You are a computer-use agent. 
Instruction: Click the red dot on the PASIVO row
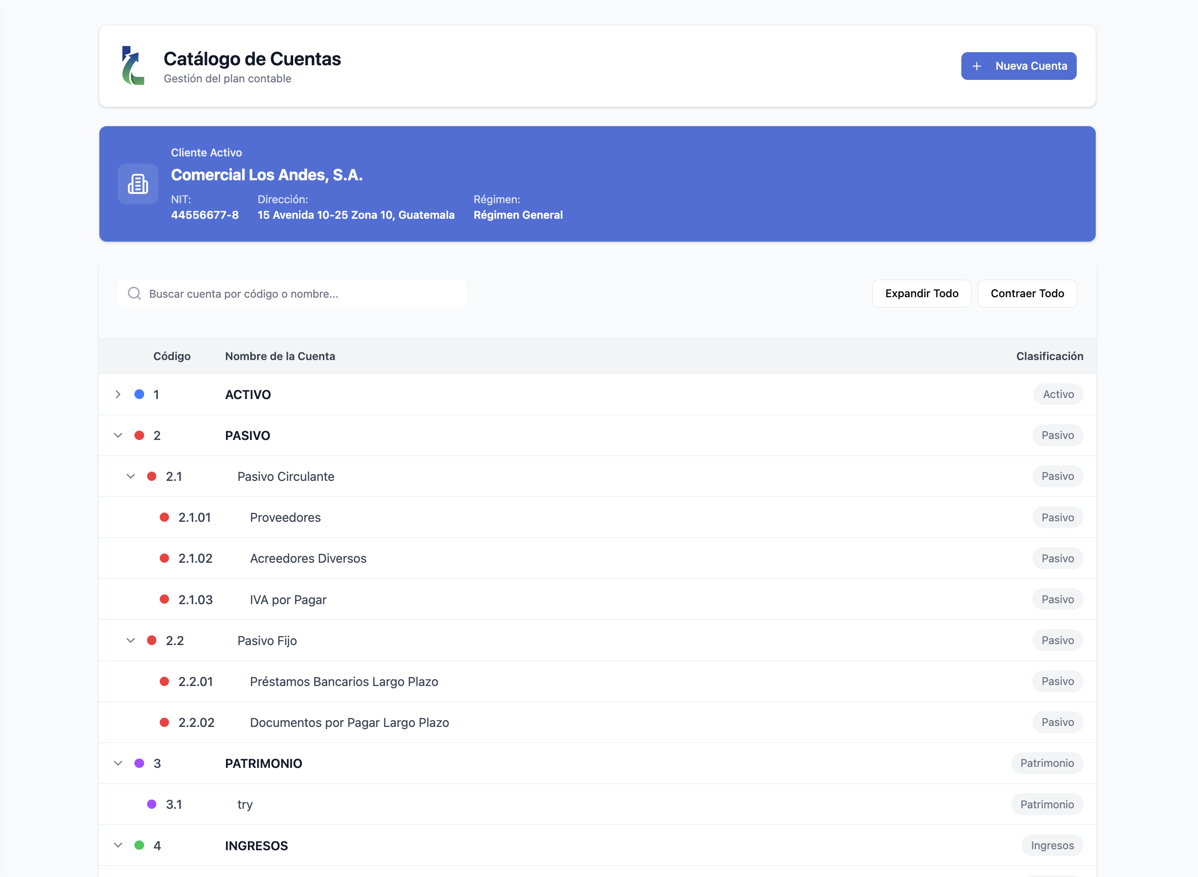140,435
